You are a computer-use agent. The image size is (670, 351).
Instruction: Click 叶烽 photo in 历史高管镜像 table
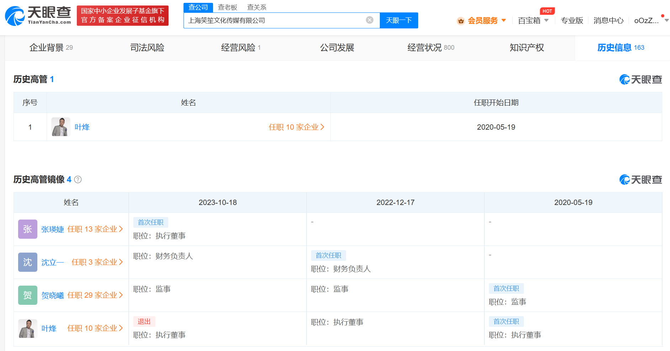[x=28, y=328]
